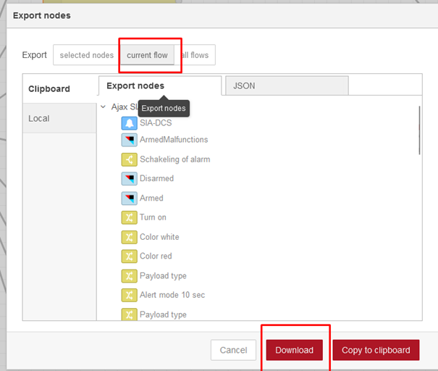Screen dimensions: 438x371
Task: Click the SIA-DCS bell node icon
Action: [128, 123]
